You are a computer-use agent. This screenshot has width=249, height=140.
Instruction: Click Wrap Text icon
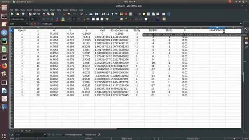84,19
